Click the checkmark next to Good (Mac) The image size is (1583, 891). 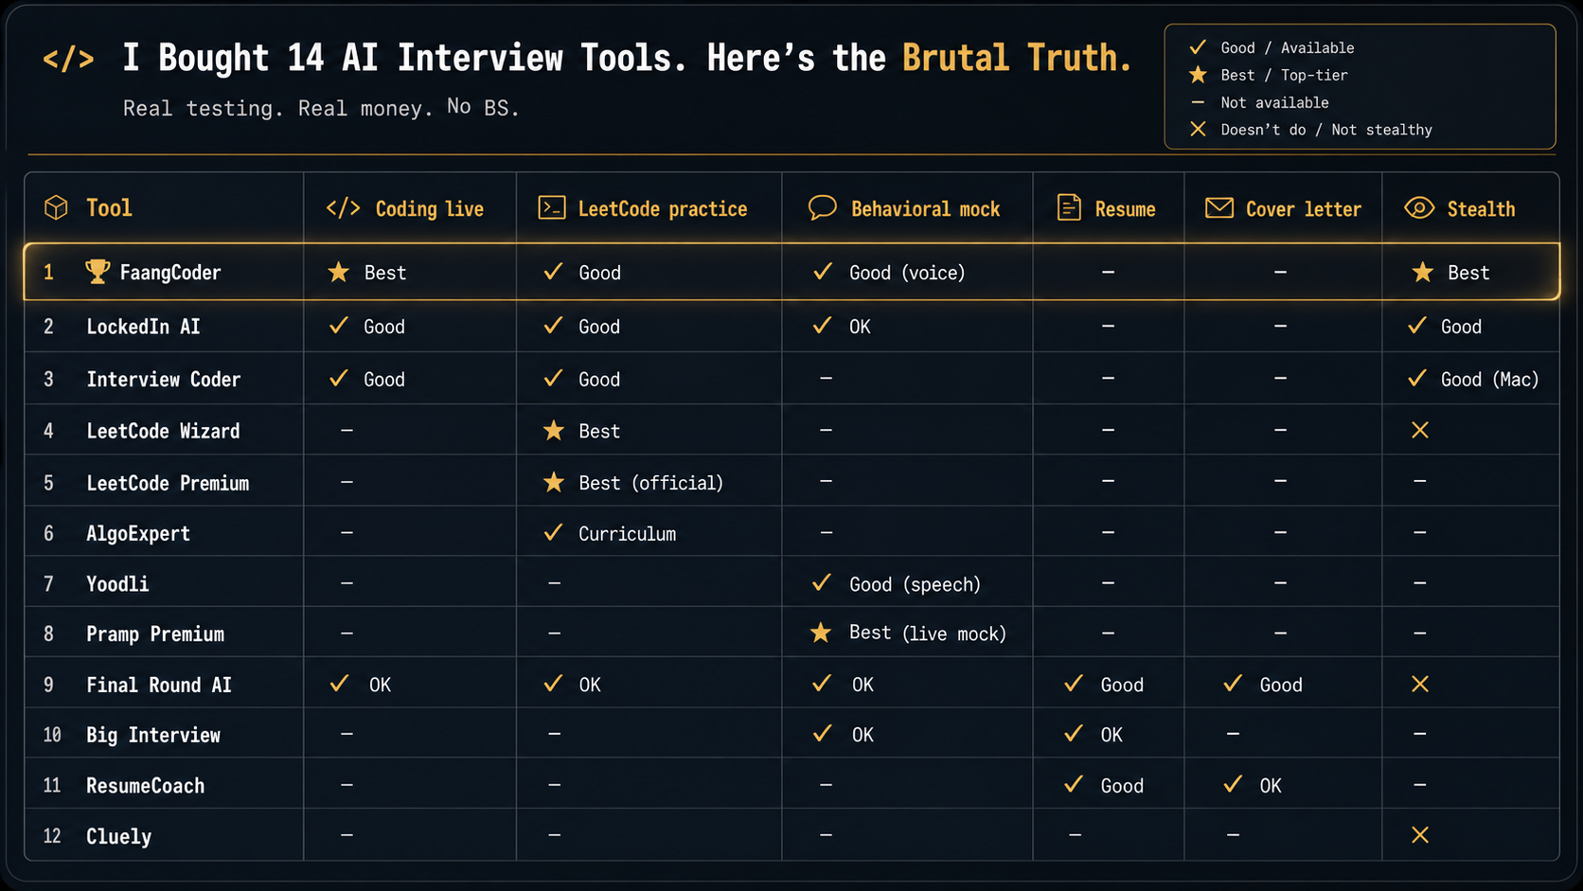tap(1416, 378)
